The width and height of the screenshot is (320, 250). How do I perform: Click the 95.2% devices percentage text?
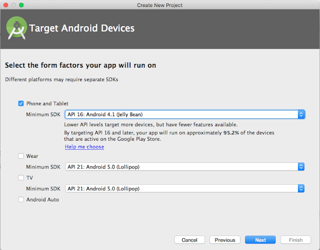(231, 133)
